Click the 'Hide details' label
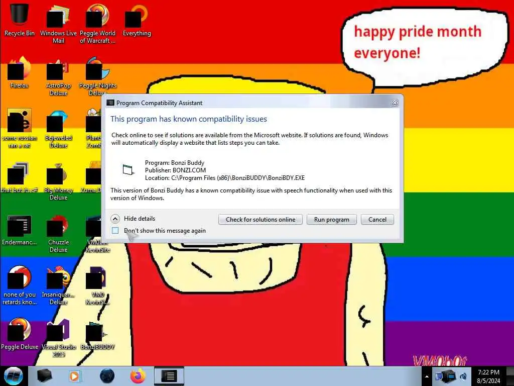Screen dimensions: 514x386 140,219
